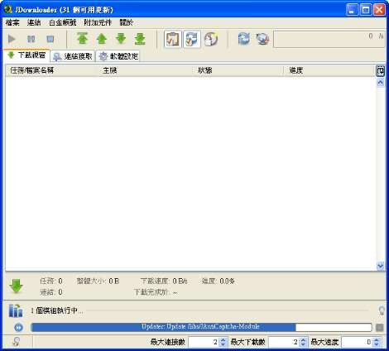The image size is (389, 351).
Task: Click the update refresh icon in toolbar
Action: pos(244,39)
